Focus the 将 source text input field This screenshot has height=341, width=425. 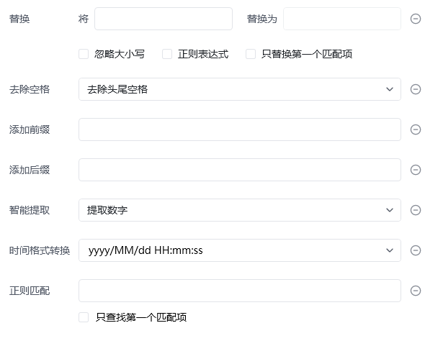tap(164, 19)
